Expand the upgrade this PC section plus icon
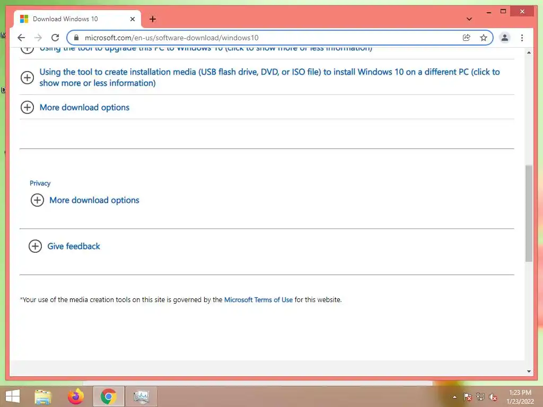543x407 pixels. (x=28, y=49)
